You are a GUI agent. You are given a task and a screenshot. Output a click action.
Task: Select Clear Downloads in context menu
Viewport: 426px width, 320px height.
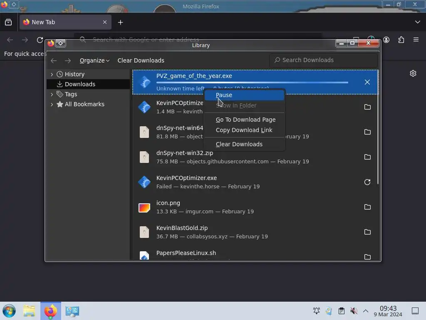244,144
